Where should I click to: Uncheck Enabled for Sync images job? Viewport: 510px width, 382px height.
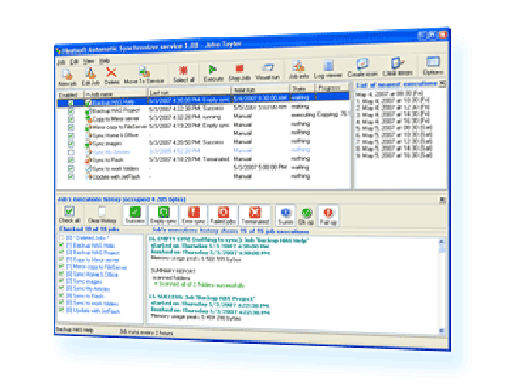[x=71, y=144]
